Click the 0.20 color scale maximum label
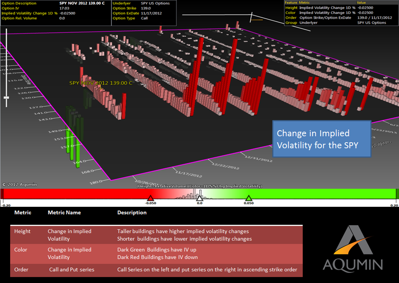The width and height of the screenshot is (399, 283). (x=394, y=205)
